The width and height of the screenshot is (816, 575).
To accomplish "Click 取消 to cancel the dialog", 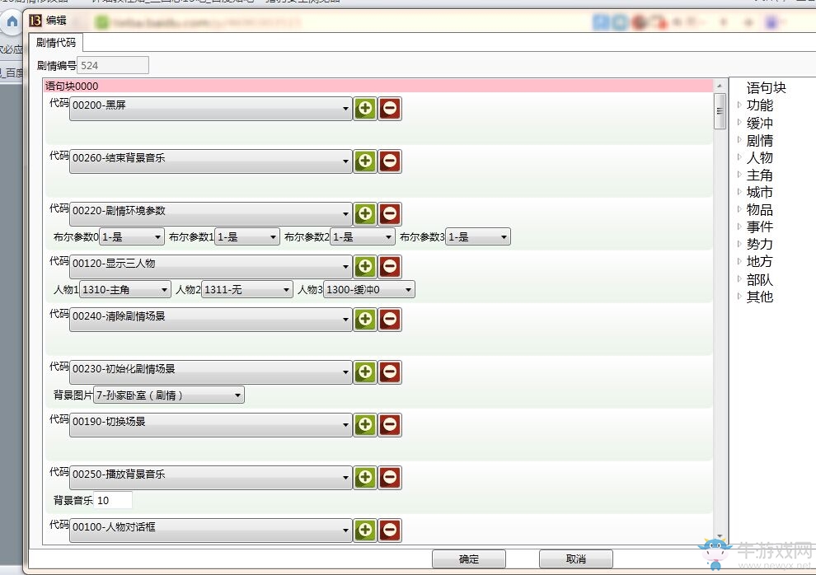I will point(575,558).
